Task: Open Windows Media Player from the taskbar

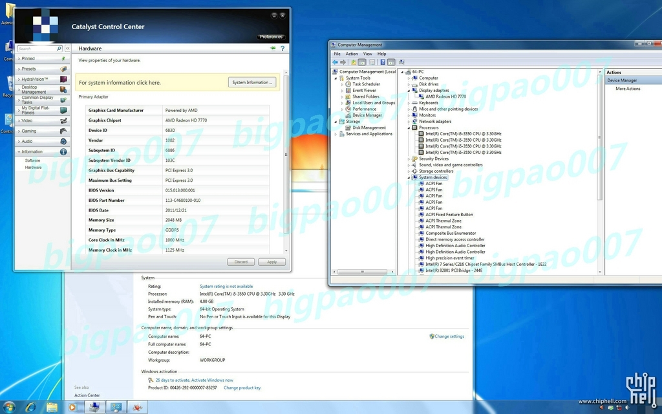Action: 72,408
